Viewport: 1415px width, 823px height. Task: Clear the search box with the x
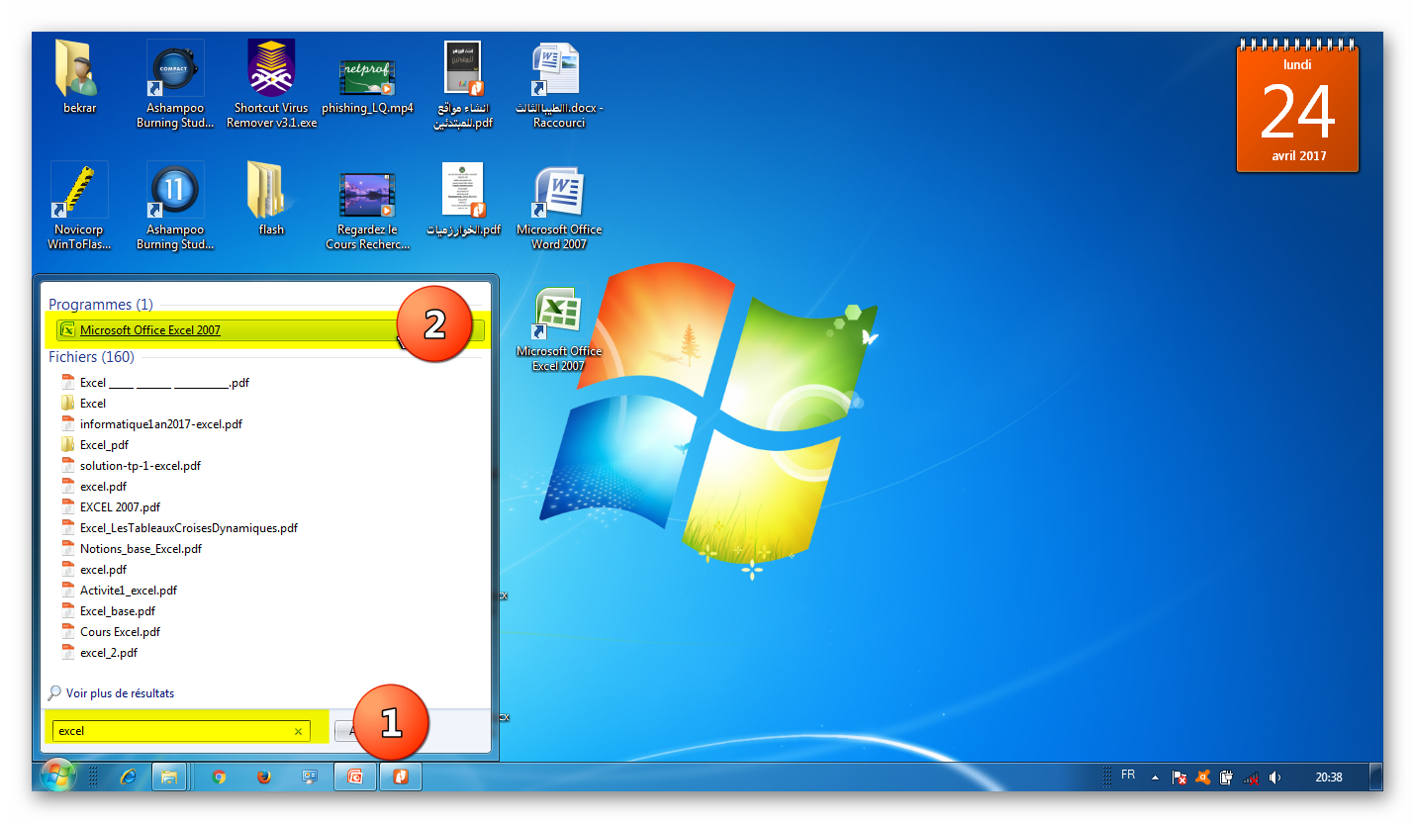[x=298, y=732]
